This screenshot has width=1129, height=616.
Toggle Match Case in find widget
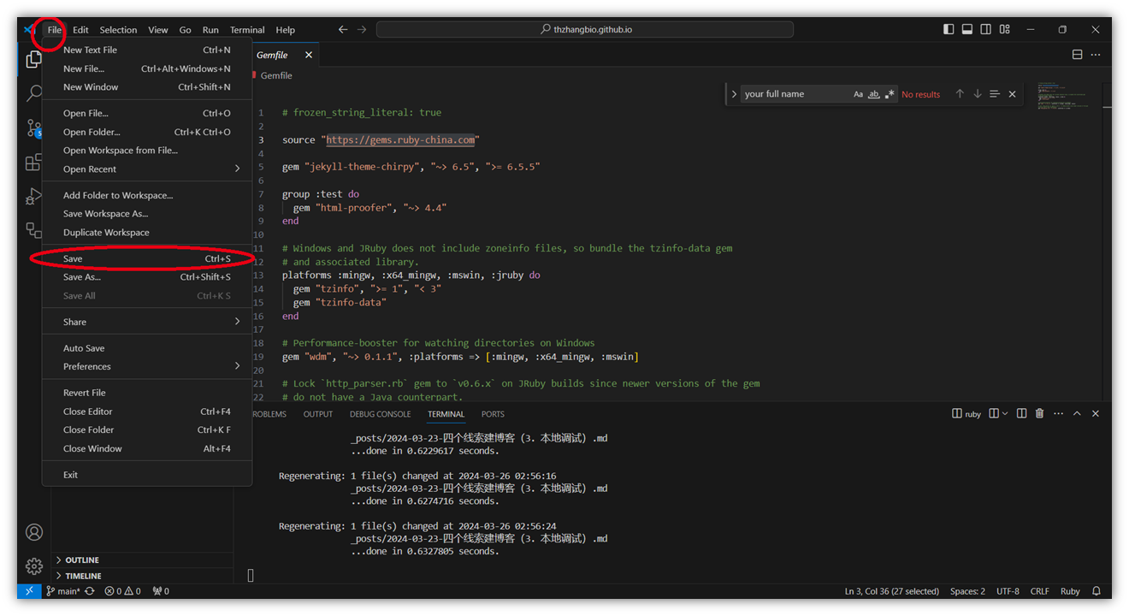click(x=858, y=94)
